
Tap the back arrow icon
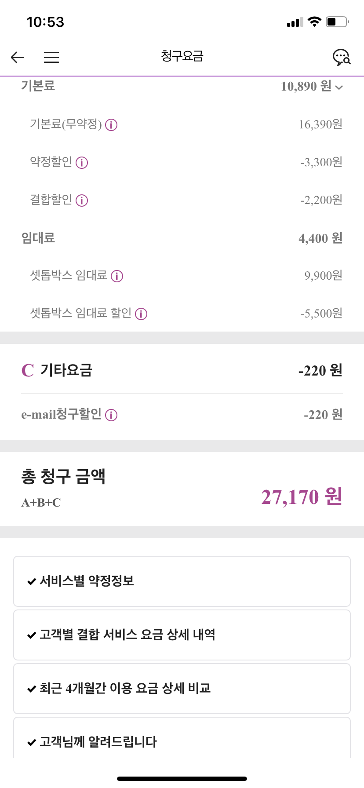[x=18, y=57]
